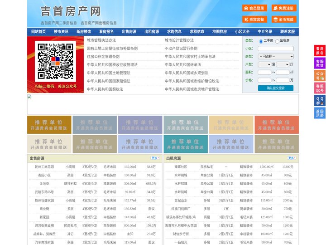Open 新房楼盘 navigation item
The height and width of the screenshot is (245, 326).
point(84,31)
